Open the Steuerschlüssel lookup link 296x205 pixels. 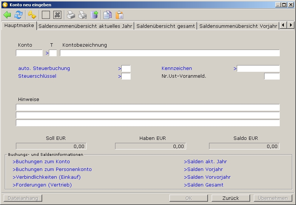pos(37,76)
